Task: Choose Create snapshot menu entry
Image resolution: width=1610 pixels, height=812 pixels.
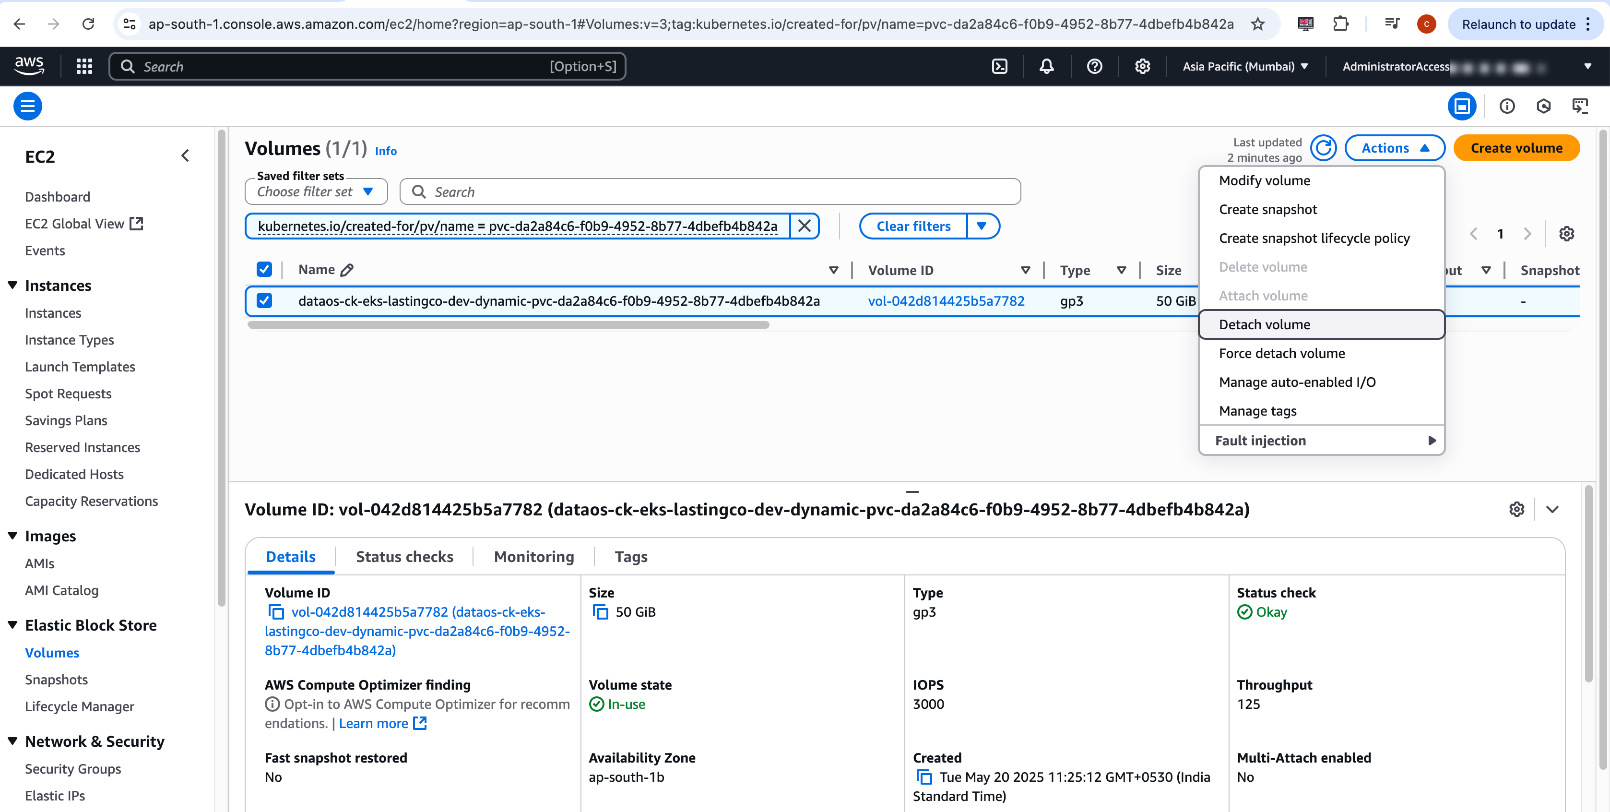Action: click(1321, 209)
